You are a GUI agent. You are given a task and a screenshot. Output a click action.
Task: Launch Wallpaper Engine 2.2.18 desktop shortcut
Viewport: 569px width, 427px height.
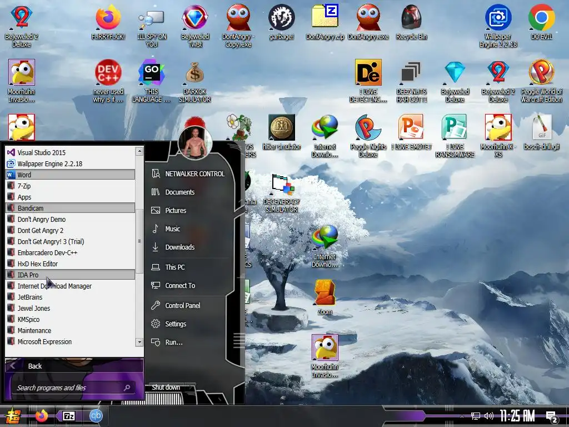[498, 26]
